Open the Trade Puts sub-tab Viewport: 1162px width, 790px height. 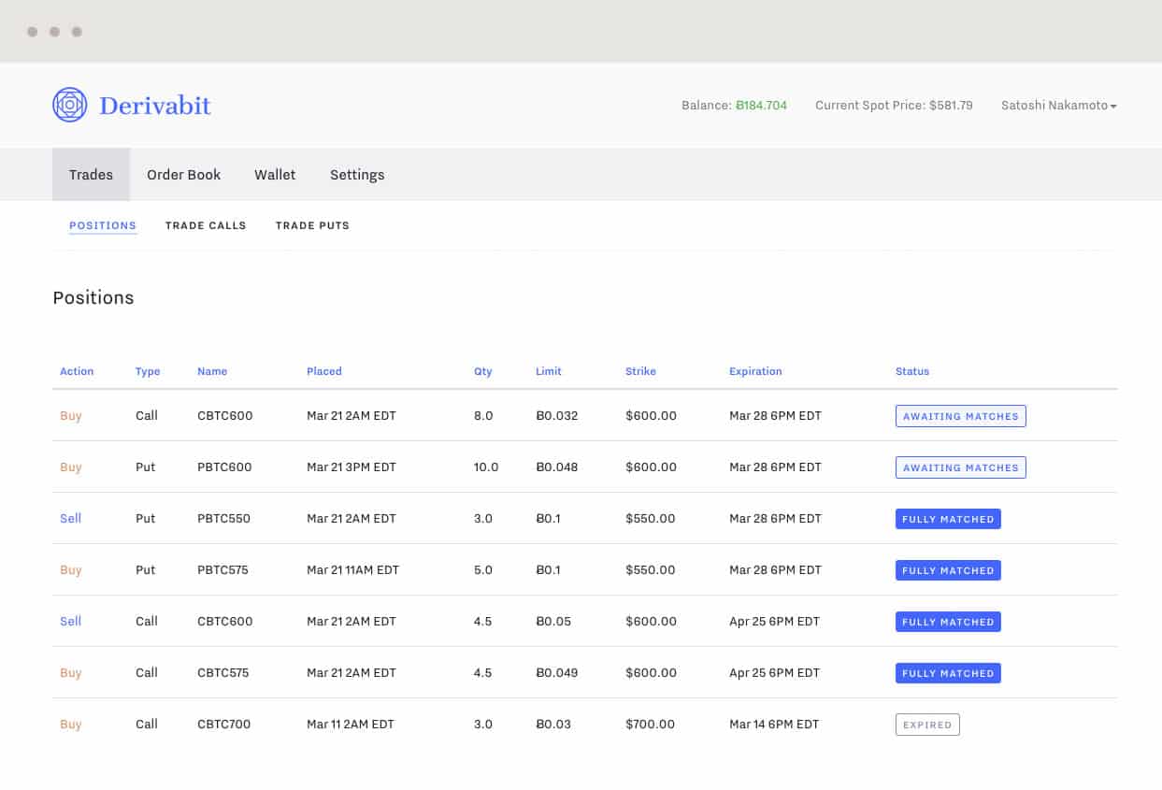tap(312, 225)
